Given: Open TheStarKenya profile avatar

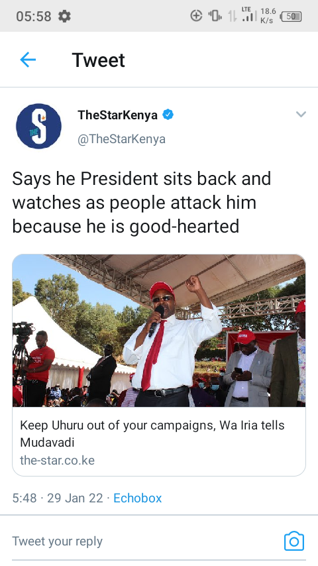Looking at the screenshot, I should (38, 126).
